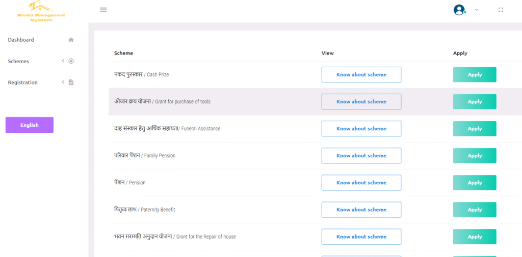
Task: Click the Worker Management System logo
Action: [41, 12]
